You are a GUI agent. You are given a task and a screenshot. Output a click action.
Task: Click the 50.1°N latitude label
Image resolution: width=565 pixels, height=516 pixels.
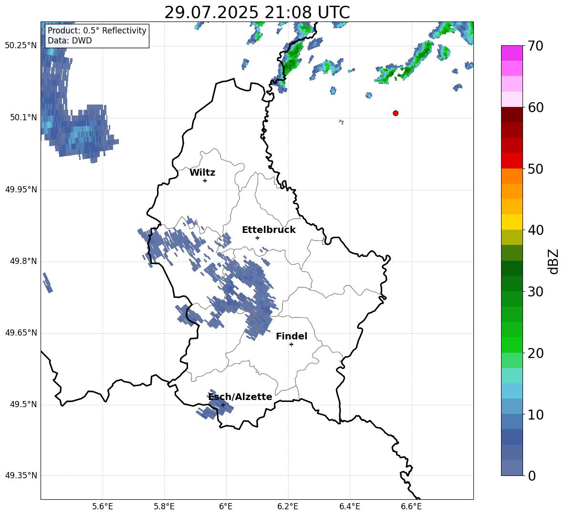(x=23, y=117)
